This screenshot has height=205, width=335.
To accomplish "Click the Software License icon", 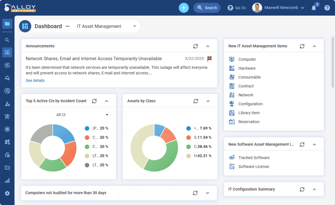I will point(232,166).
